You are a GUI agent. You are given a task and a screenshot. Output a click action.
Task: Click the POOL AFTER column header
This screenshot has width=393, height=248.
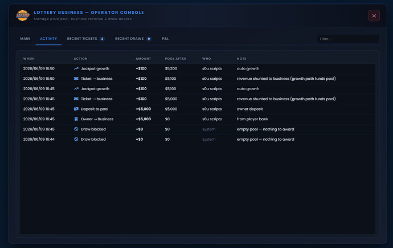pos(175,59)
